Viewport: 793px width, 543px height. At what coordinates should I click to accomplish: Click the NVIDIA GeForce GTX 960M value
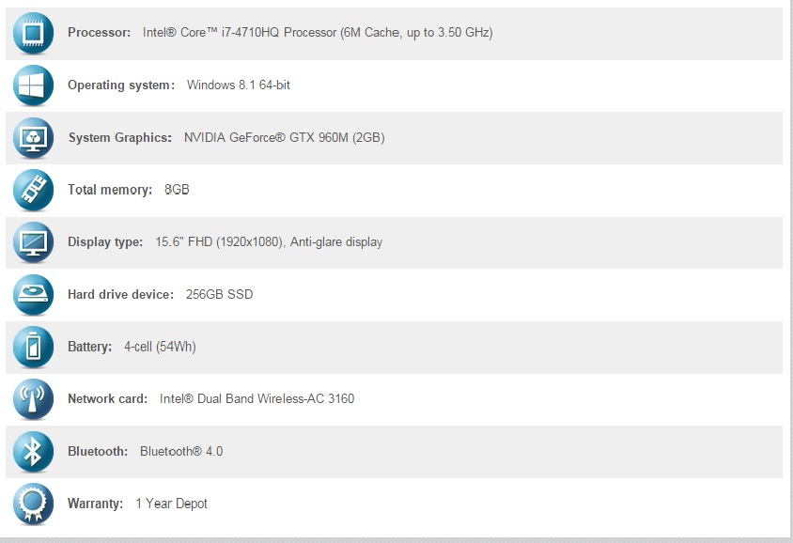click(285, 137)
